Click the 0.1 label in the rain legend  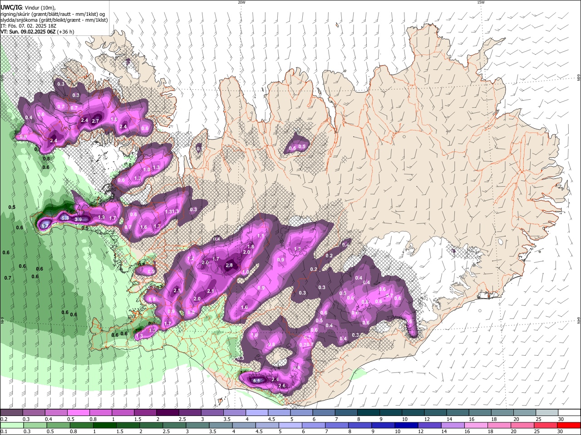(3, 431)
